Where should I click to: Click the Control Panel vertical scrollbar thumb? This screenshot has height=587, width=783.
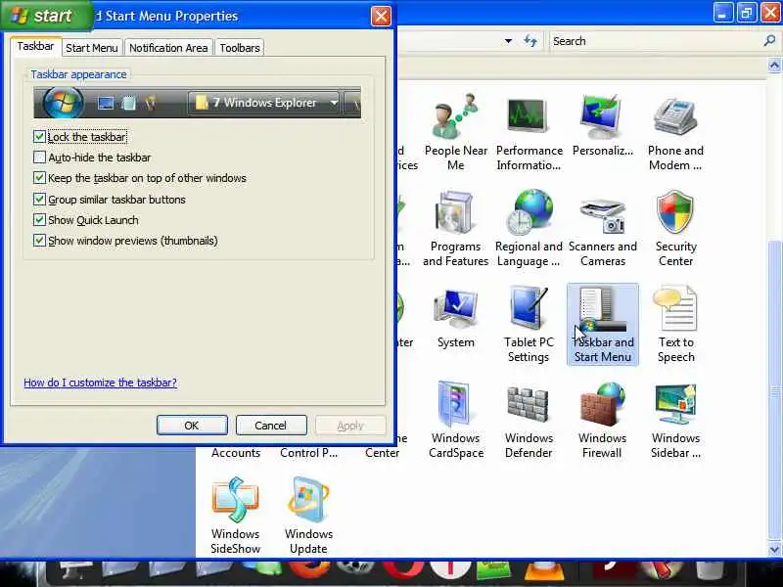coord(774,390)
